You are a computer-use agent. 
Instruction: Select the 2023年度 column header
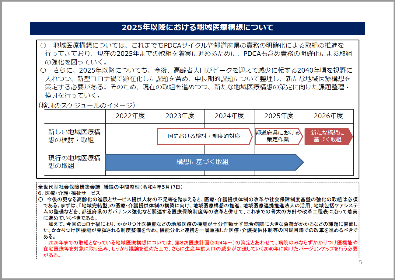pyautogui.click(x=180, y=116)
